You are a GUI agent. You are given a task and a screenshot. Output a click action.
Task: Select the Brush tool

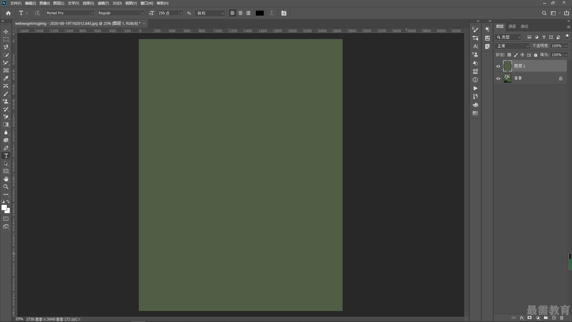tap(6, 94)
